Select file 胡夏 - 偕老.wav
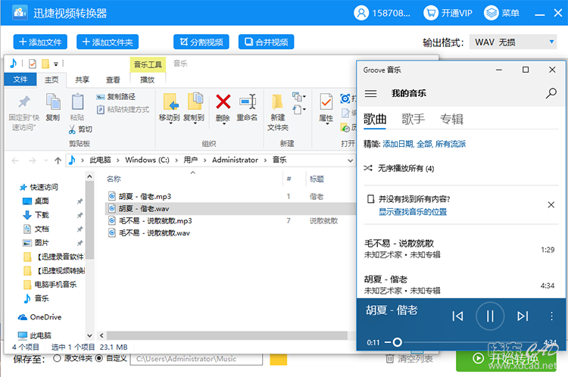The image size is (568, 377). (x=230, y=209)
